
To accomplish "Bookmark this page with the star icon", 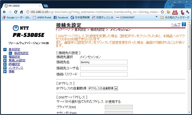I will click(x=162, y=12).
